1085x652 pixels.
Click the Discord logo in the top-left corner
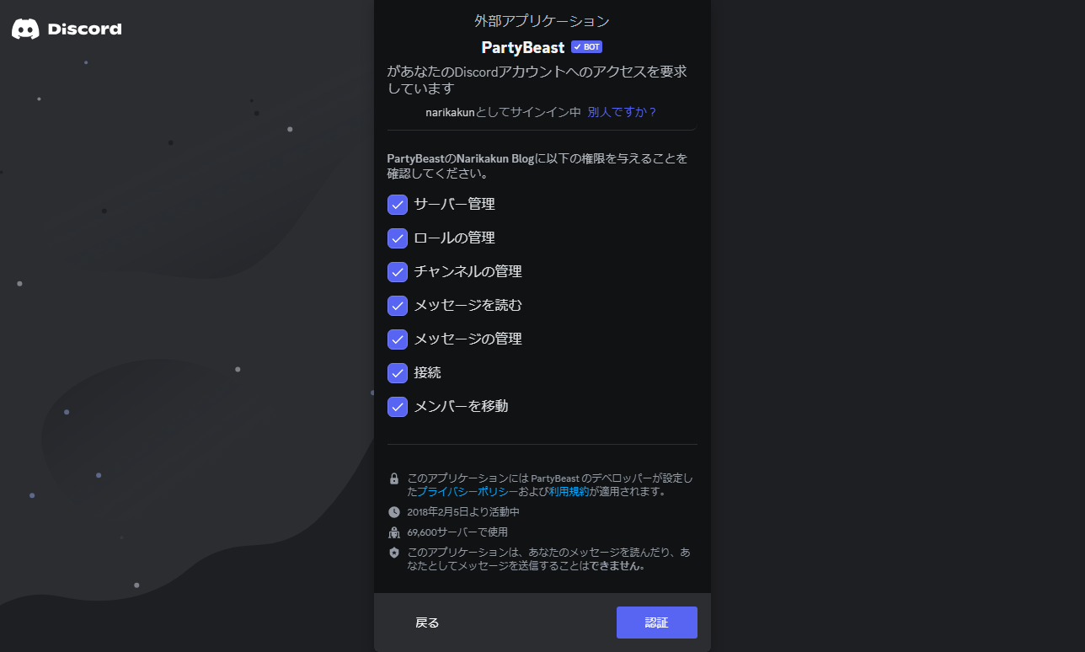(66, 28)
